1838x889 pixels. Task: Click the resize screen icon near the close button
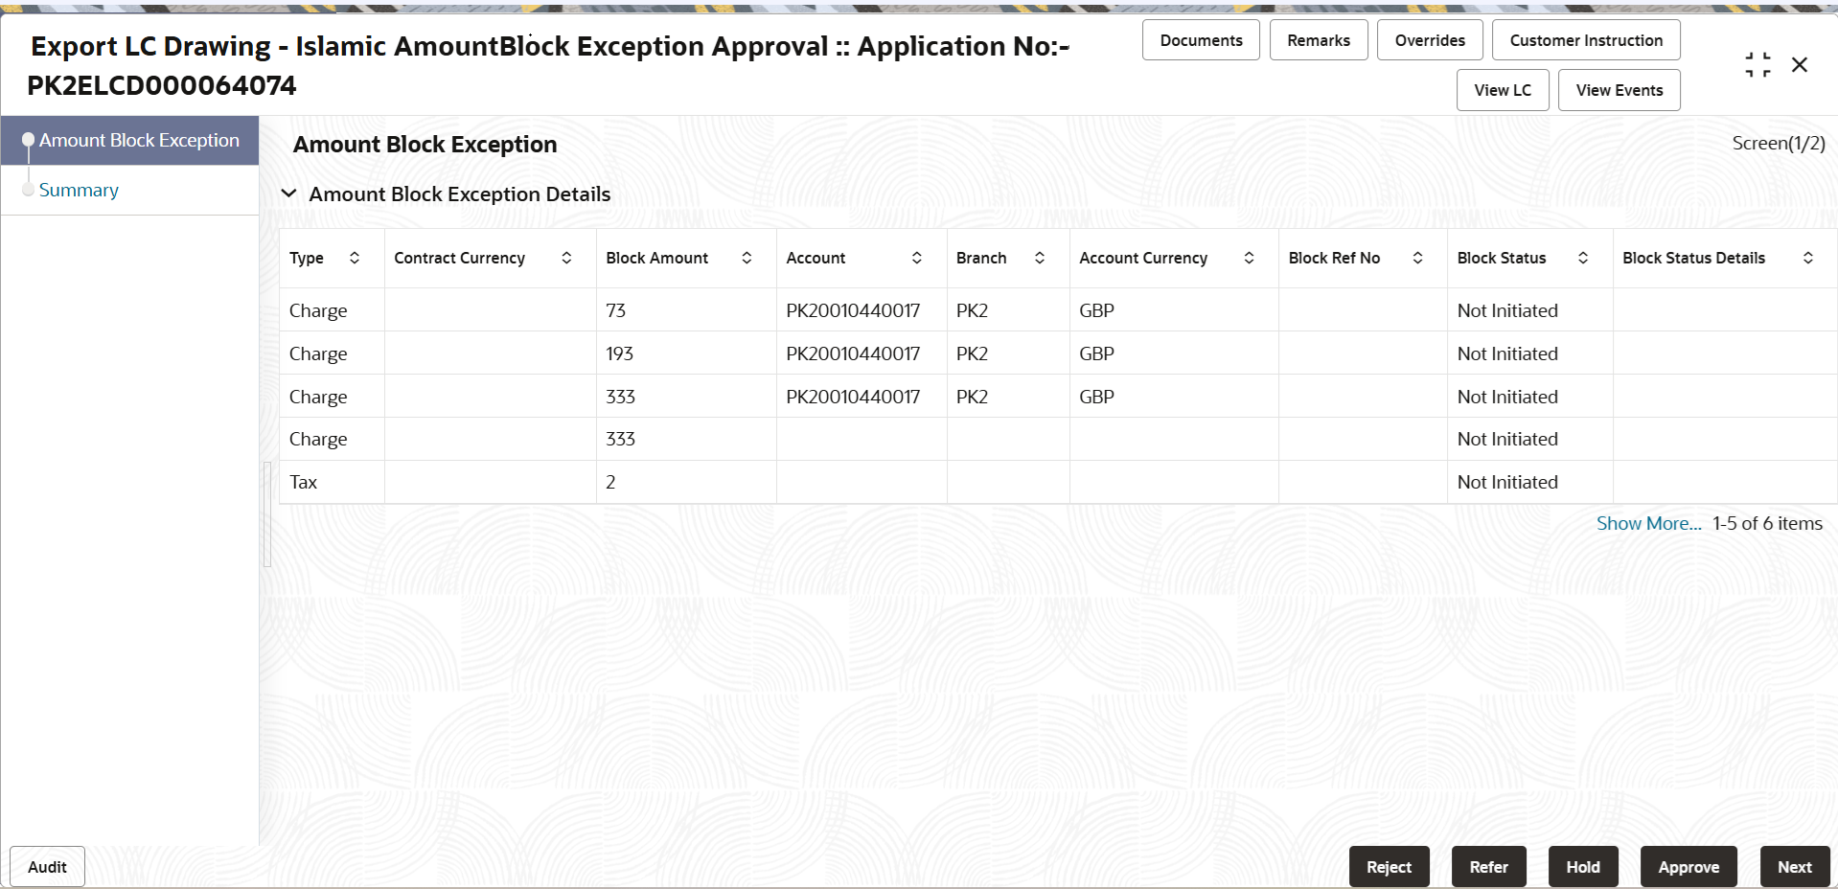click(1758, 64)
